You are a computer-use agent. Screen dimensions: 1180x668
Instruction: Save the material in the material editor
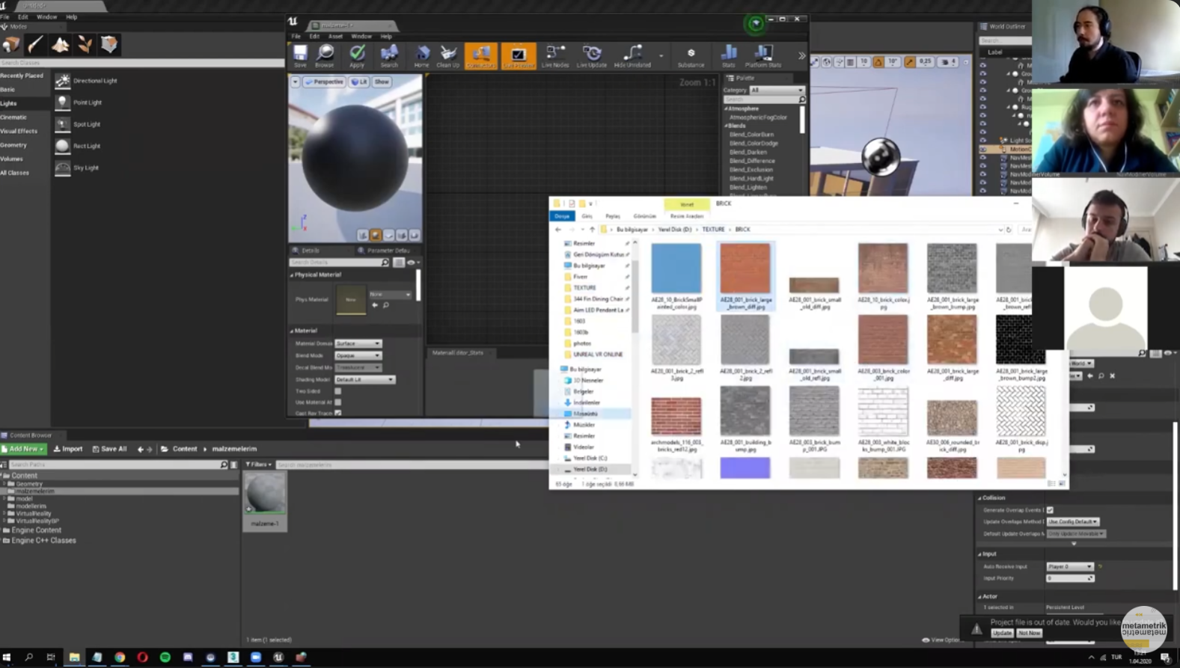click(300, 56)
